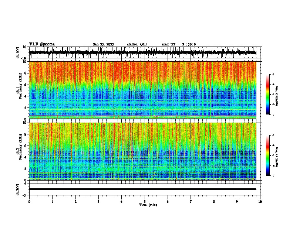This screenshot has width=293, height=226.
Task: Click the "6" kHz tick on ch.2 spectrogram
Action: 26,146
